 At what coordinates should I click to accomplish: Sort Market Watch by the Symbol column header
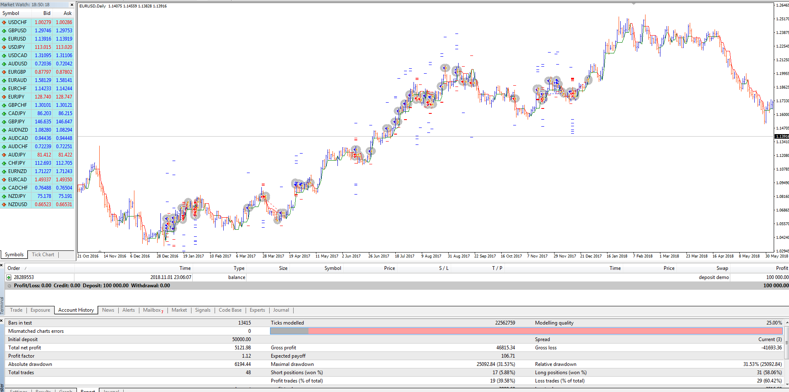click(x=11, y=13)
